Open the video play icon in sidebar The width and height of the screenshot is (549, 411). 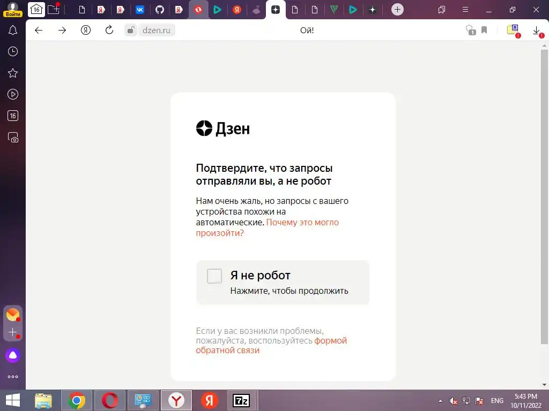click(x=13, y=94)
